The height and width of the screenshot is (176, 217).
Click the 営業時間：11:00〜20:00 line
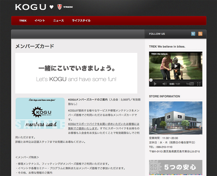[x=164, y=138]
